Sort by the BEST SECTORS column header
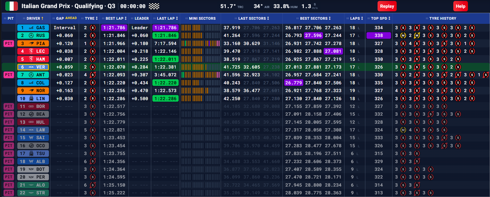 point(313,18)
